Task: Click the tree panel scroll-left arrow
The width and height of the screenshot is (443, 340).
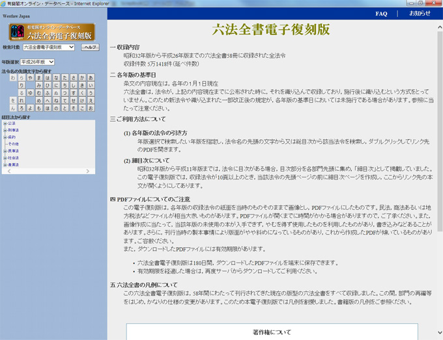Action: [9, 171]
